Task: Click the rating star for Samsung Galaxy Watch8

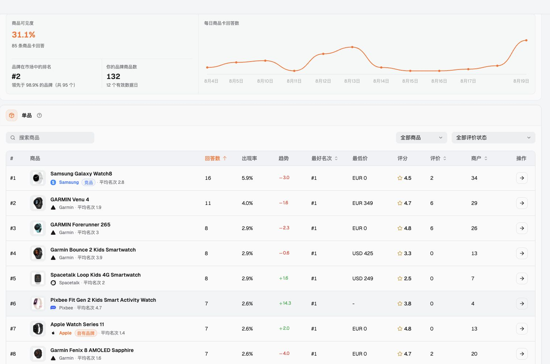Action: [400, 178]
